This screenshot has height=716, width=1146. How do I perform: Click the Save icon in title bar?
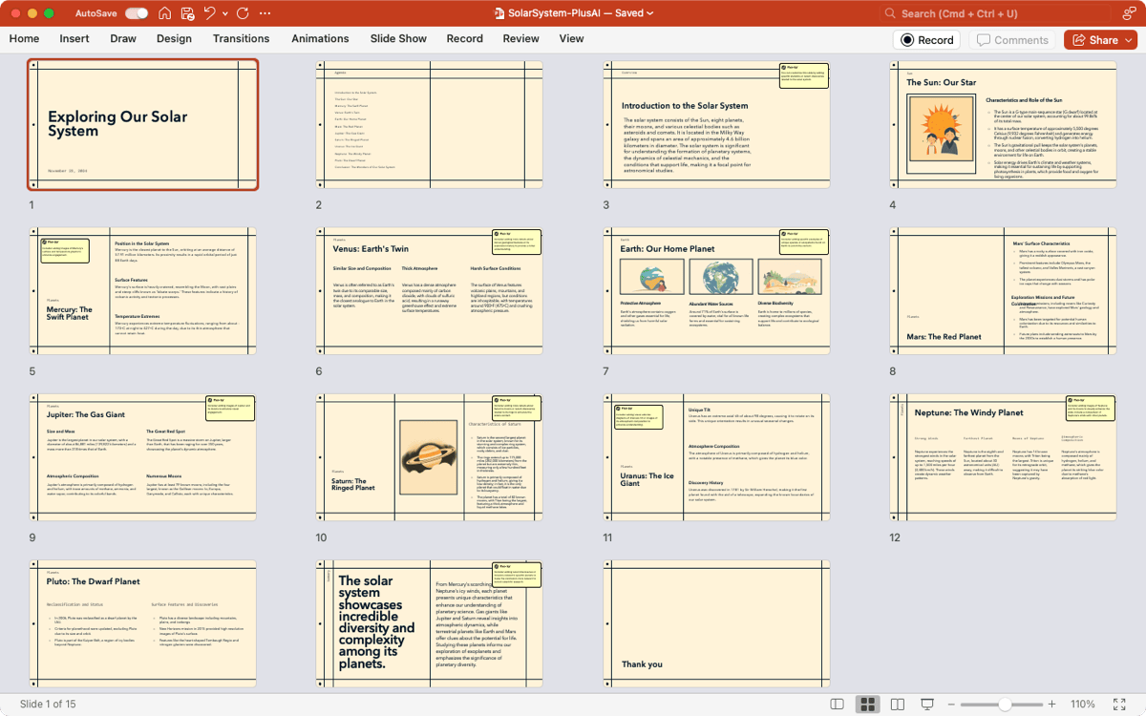click(187, 13)
